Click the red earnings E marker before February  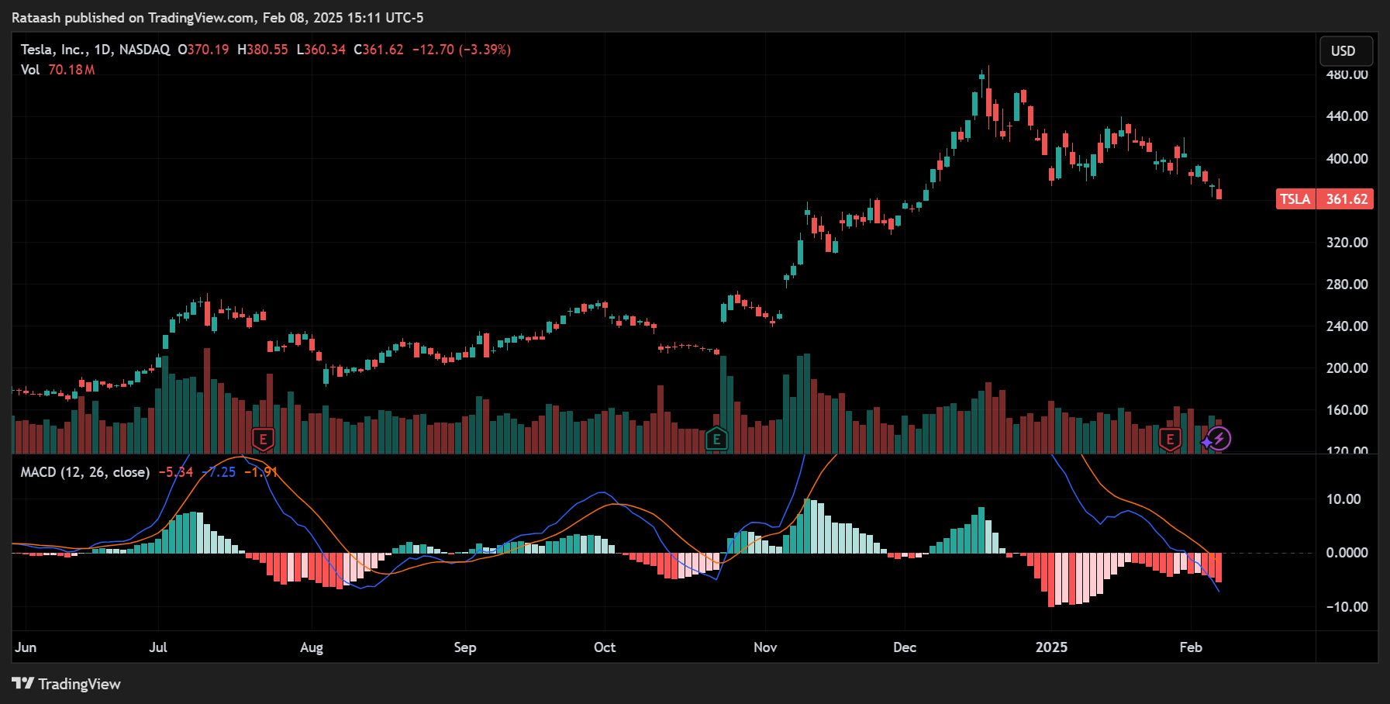(x=1170, y=440)
